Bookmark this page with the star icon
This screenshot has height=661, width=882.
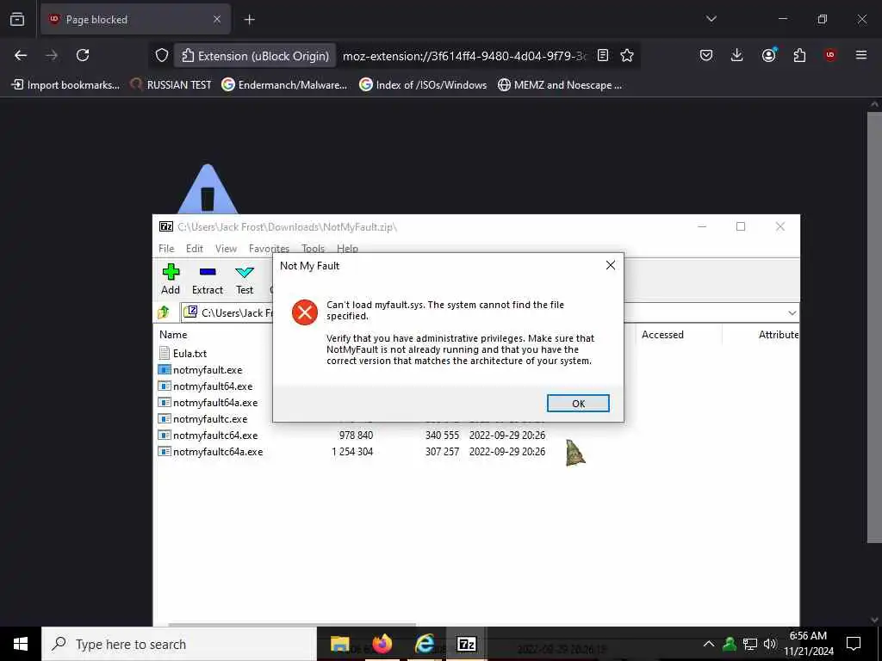[x=627, y=55]
